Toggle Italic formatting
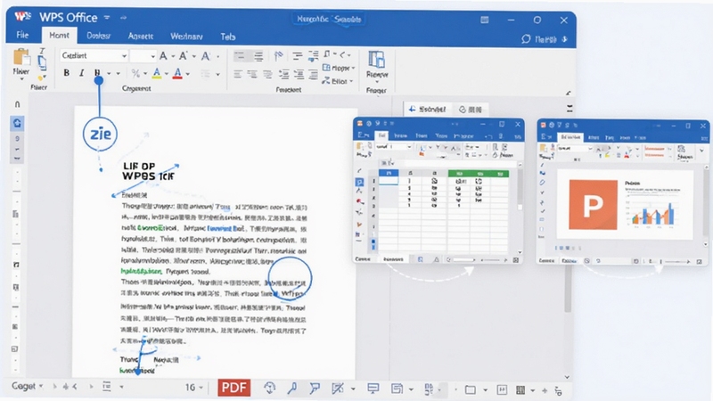 (x=82, y=73)
